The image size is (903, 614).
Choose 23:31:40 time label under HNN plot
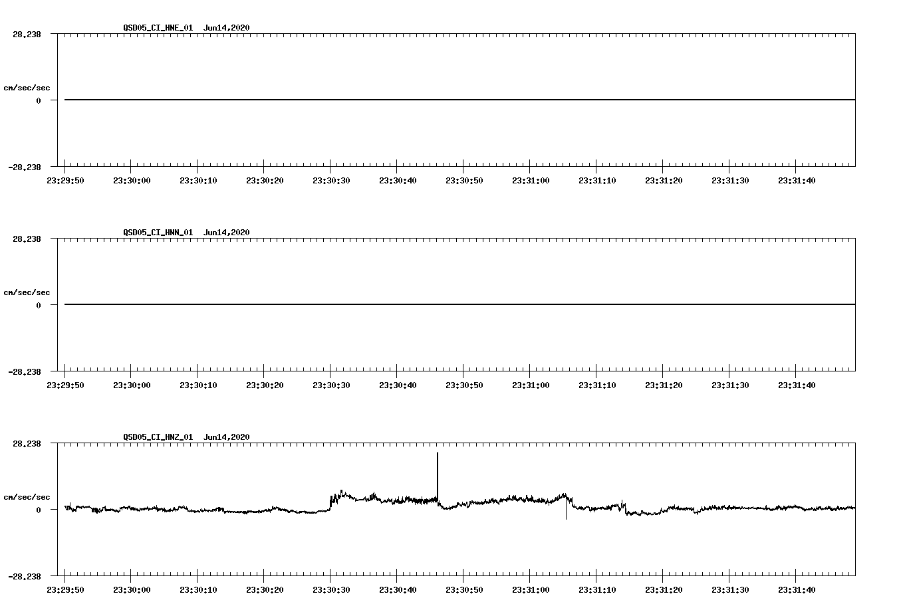click(x=797, y=385)
